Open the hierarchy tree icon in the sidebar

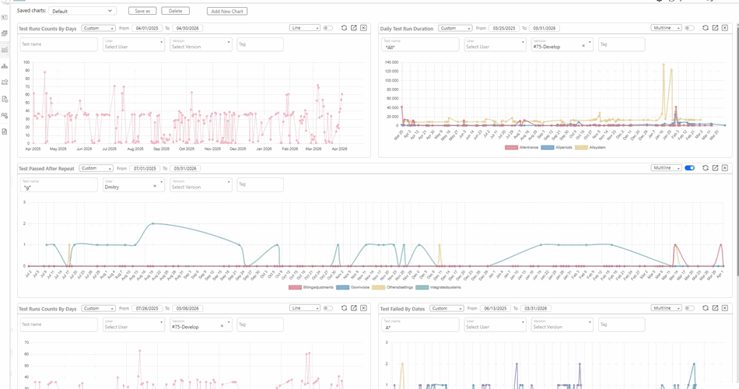pyautogui.click(x=5, y=66)
